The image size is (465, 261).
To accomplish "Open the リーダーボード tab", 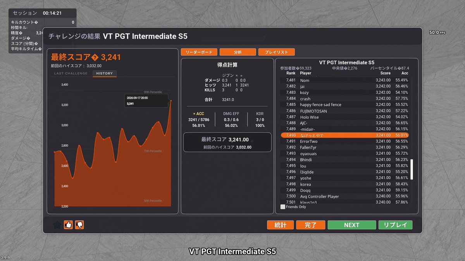I will tap(199, 52).
